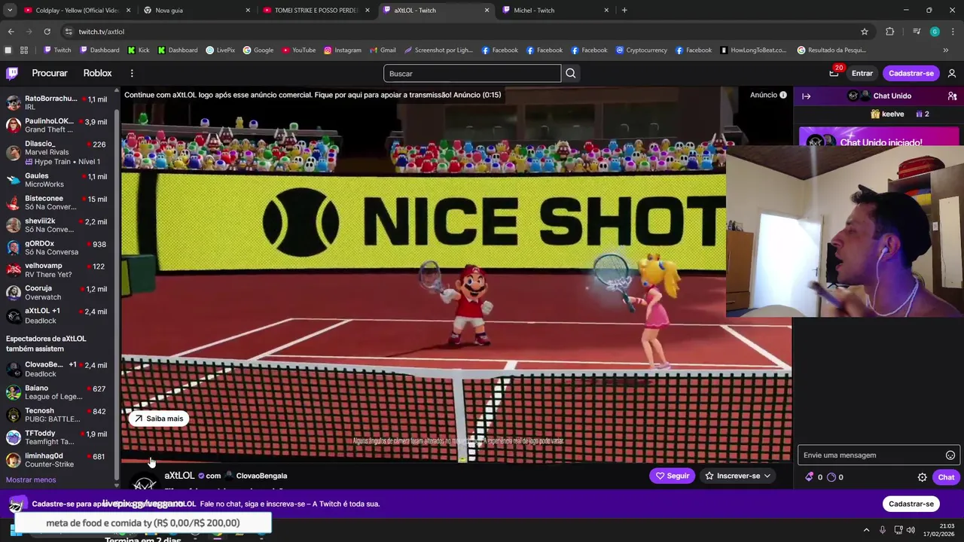Collapse the chat panel arrow
964x542 pixels.
[x=806, y=96]
